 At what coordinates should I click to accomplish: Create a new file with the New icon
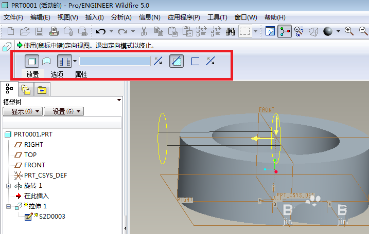pos(11,31)
